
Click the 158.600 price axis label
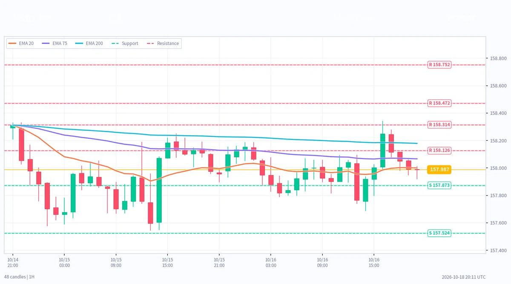click(499, 86)
